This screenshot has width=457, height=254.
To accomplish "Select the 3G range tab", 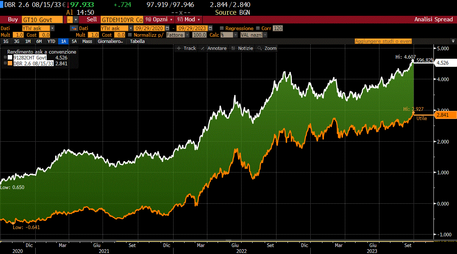I will point(17,41).
